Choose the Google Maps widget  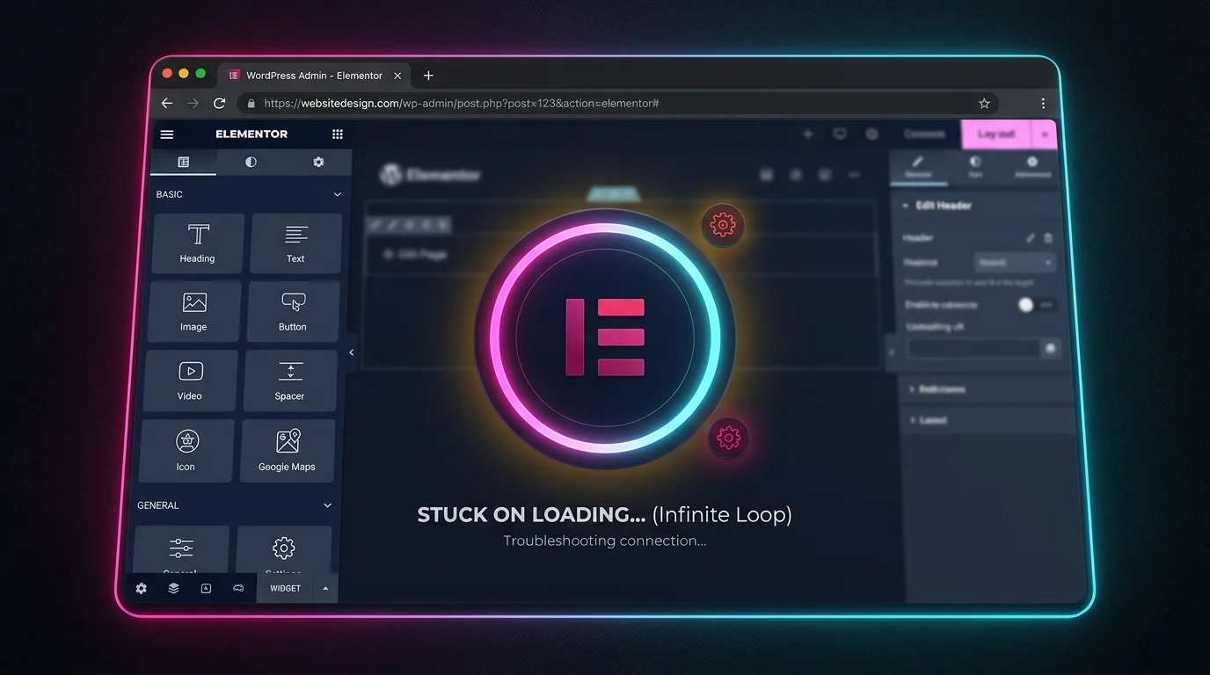coord(287,451)
